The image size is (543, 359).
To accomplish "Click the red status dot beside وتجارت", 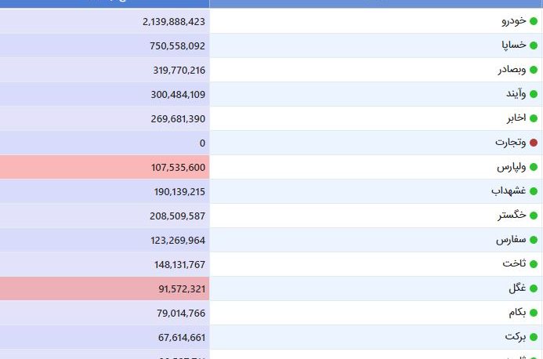I will 534,143.
